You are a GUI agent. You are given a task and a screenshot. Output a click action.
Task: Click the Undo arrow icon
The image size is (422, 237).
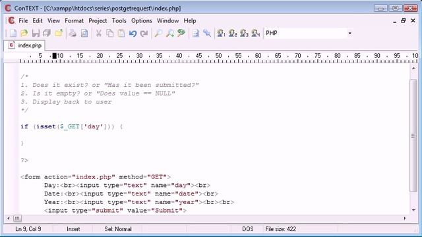[x=133, y=34]
